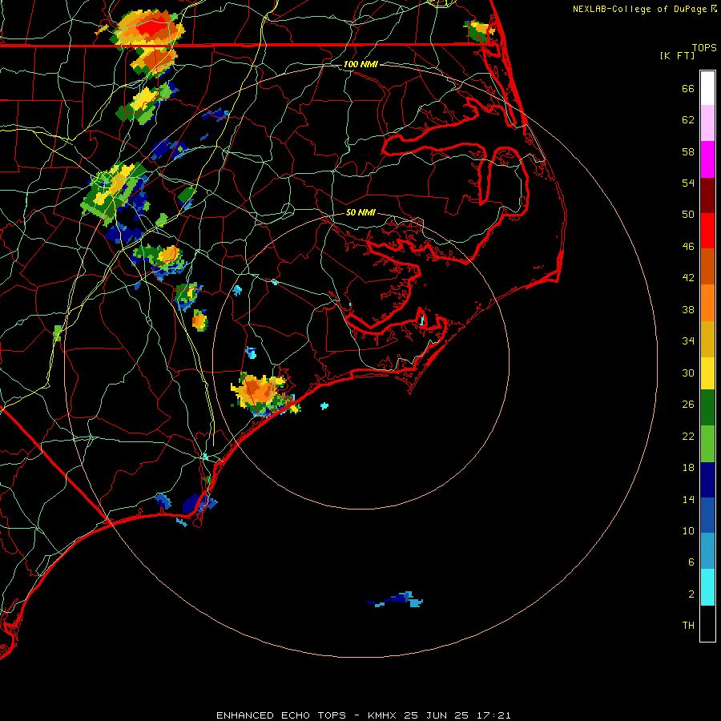Click the 10 legend value
721x721 pixels.
[688, 530]
